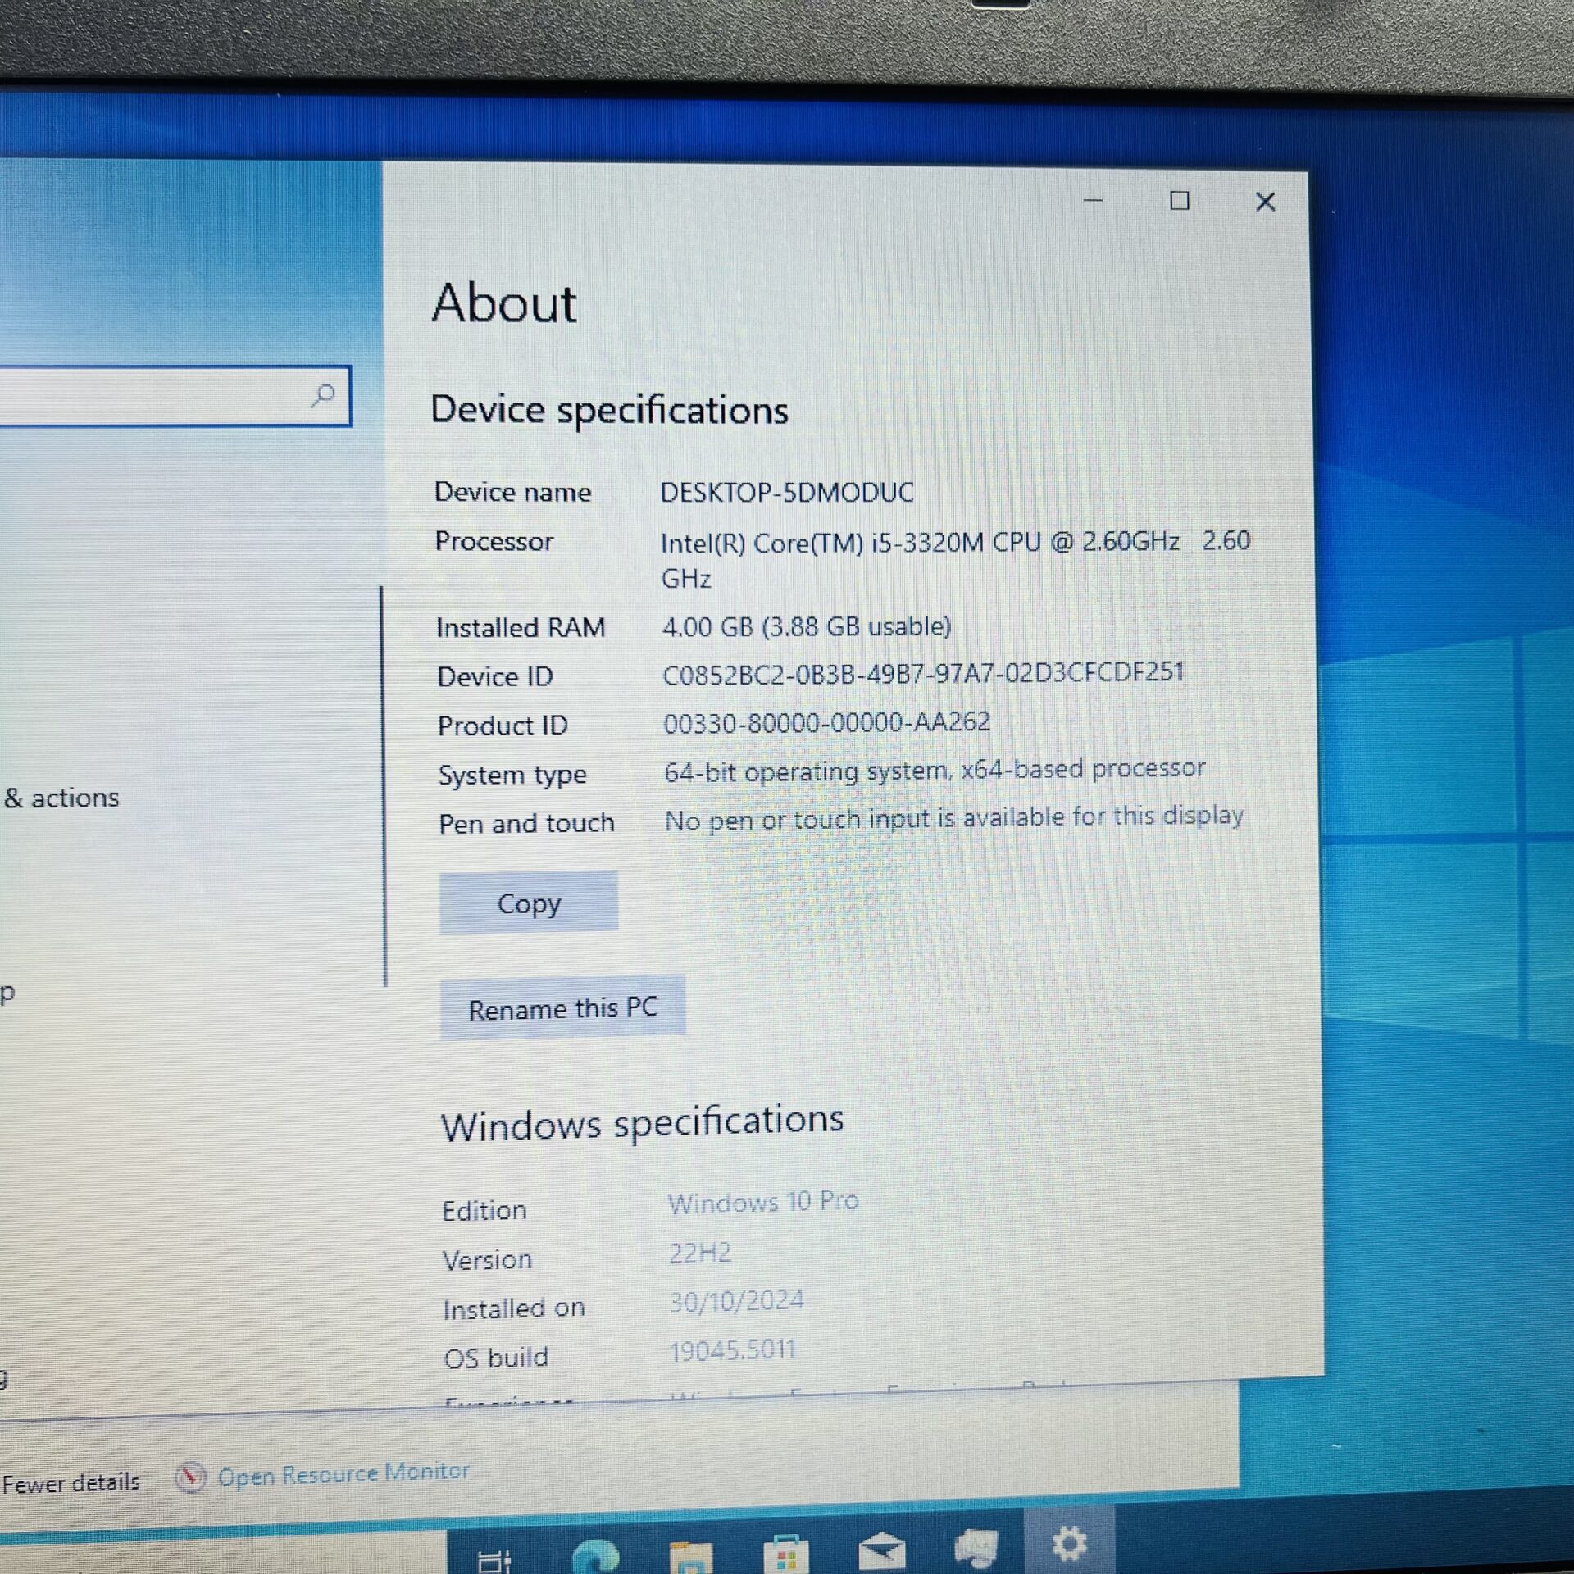This screenshot has width=1574, height=1574.
Task: Maximize the Settings window
Action: [1179, 201]
